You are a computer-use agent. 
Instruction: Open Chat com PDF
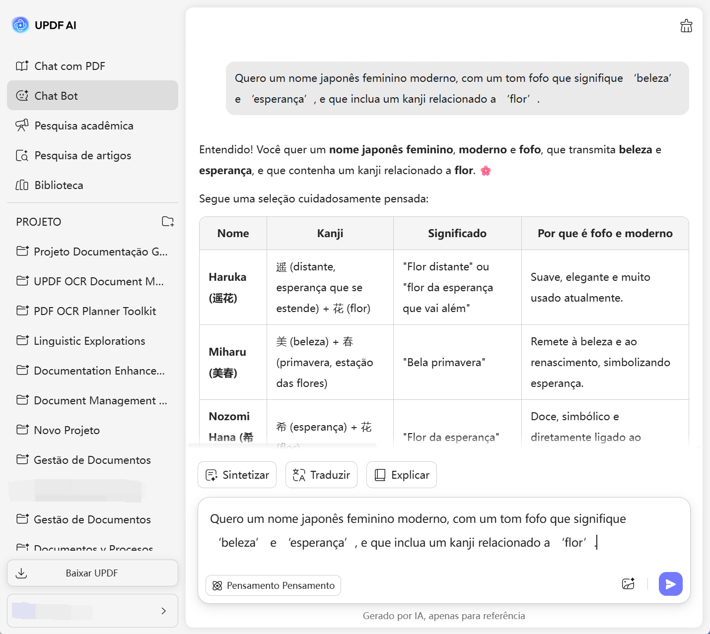pyautogui.click(x=70, y=66)
